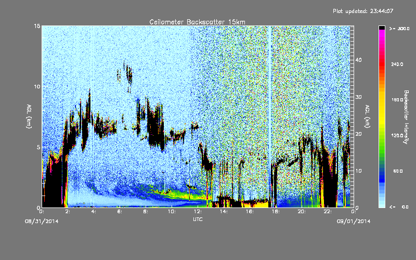Click the '20' tick on the kft axis
Screen dimensions: 416x260
pyautogui.click(x=358, y=134)
